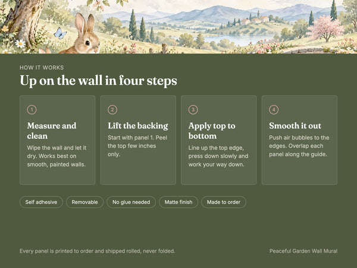Click the No glue needed pill
The image size is (357, 268).
131,202
